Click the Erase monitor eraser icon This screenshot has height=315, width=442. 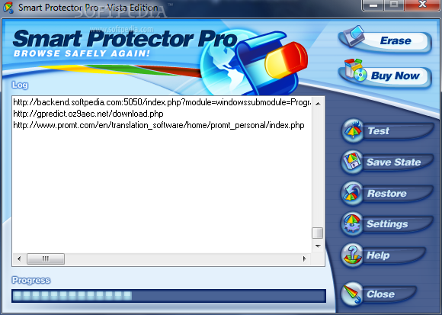point(354,36)
